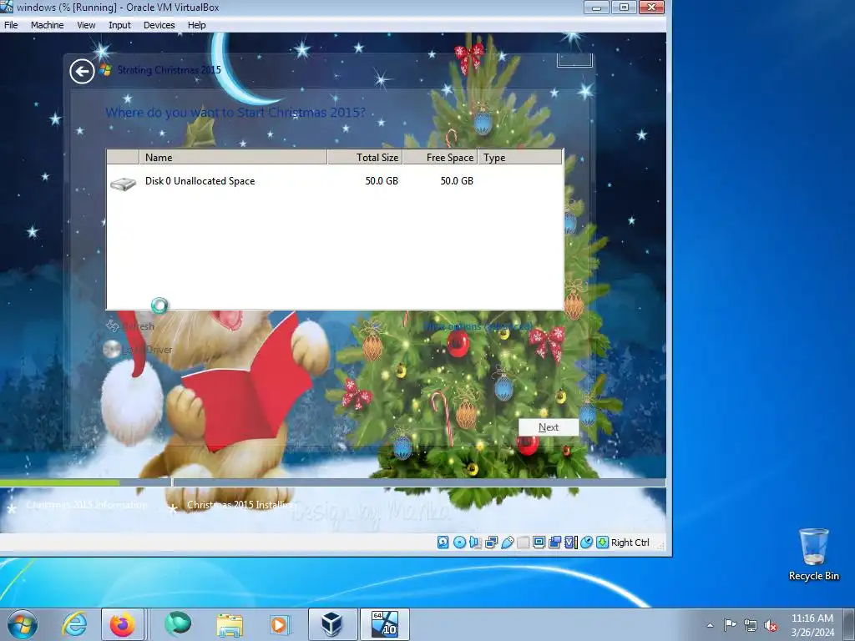The width and height of the screenshot is (855, 641).
Task: Open the Devices menu
Action: (x=159, y=25)
